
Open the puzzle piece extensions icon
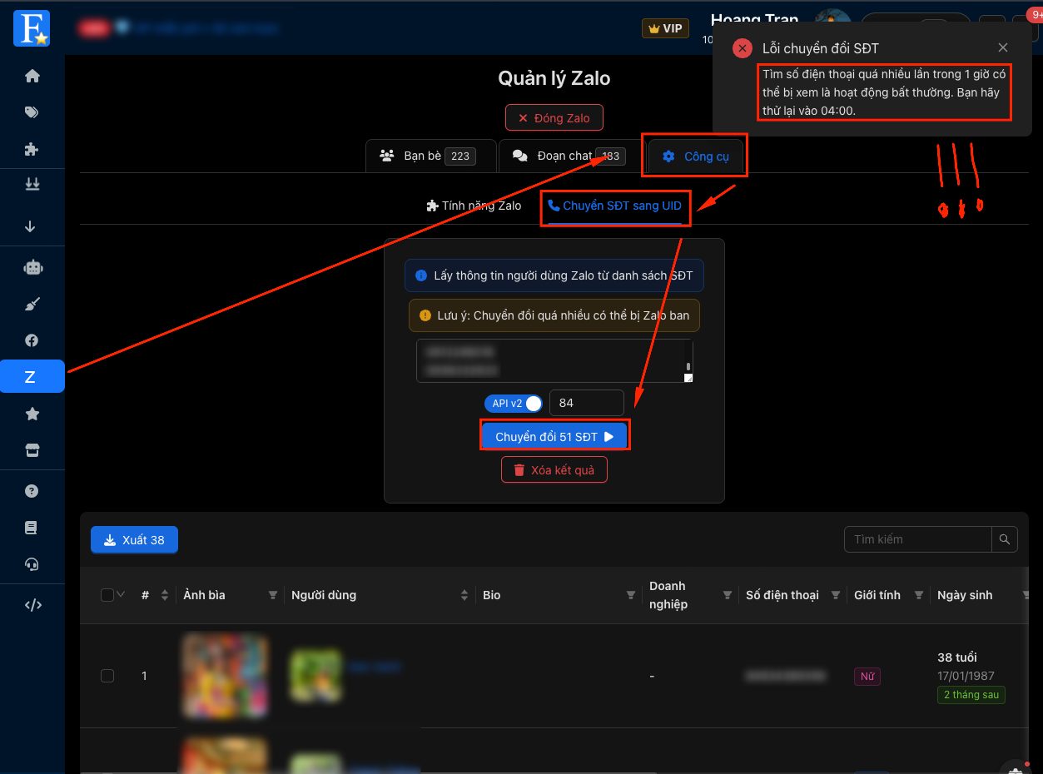coord(32,150)
